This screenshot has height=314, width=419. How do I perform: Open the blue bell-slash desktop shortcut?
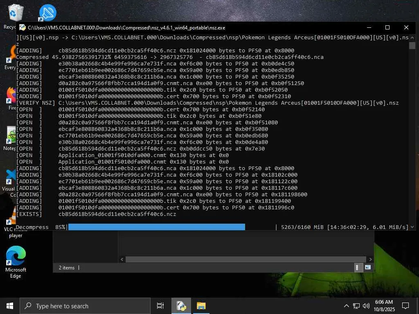coord(47,13)
